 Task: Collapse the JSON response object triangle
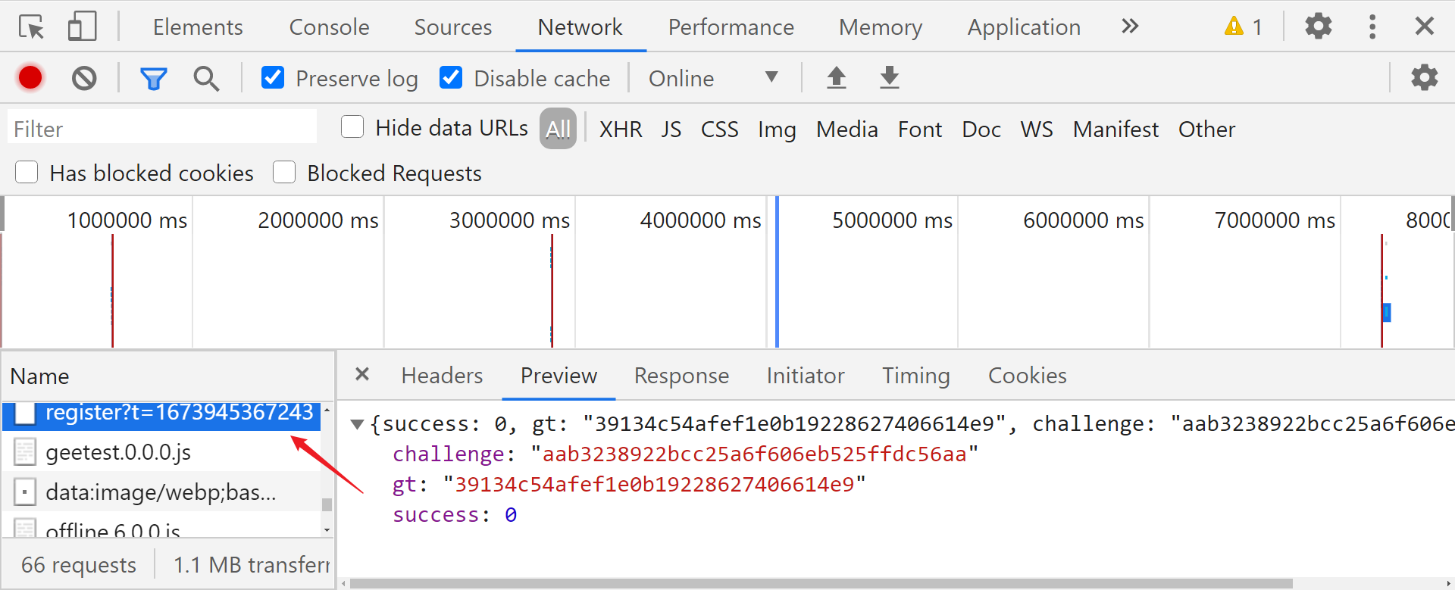358,424
